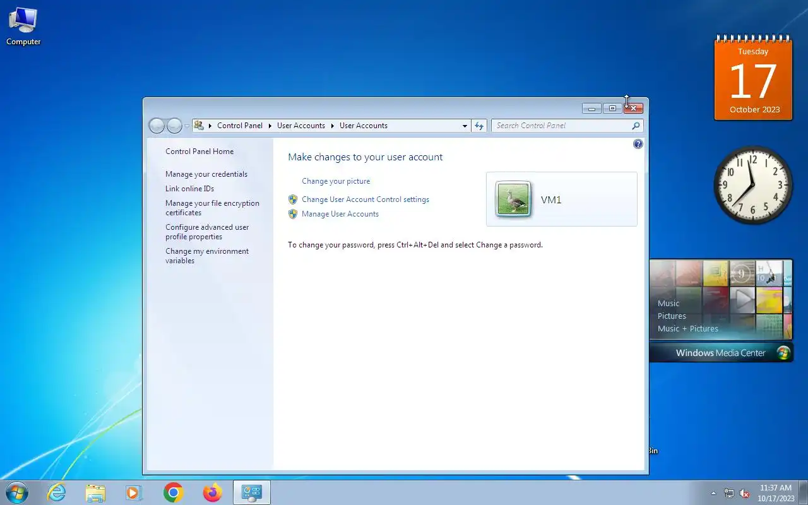This screenshot has height=505, width=808.
Task: Open the Help question mark icon
Action: (x=638, y=144)
